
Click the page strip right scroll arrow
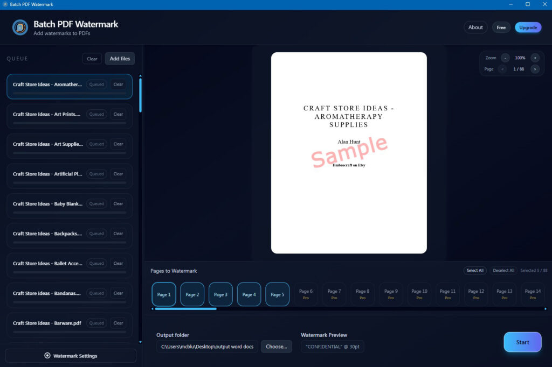coord(546,309)
